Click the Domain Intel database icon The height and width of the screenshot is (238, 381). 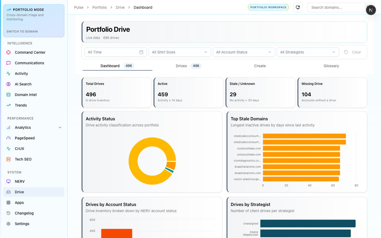tap(8, 95)
